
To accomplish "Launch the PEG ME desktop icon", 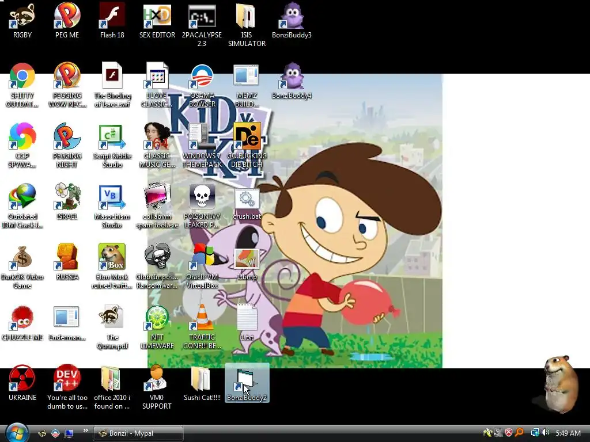I will (x=67, y=21).
